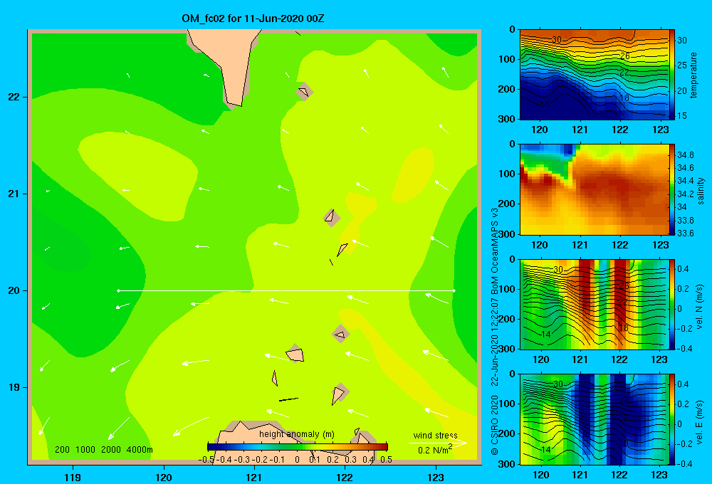
Task: Select the vel. N color scale bar
Action: 672,304
